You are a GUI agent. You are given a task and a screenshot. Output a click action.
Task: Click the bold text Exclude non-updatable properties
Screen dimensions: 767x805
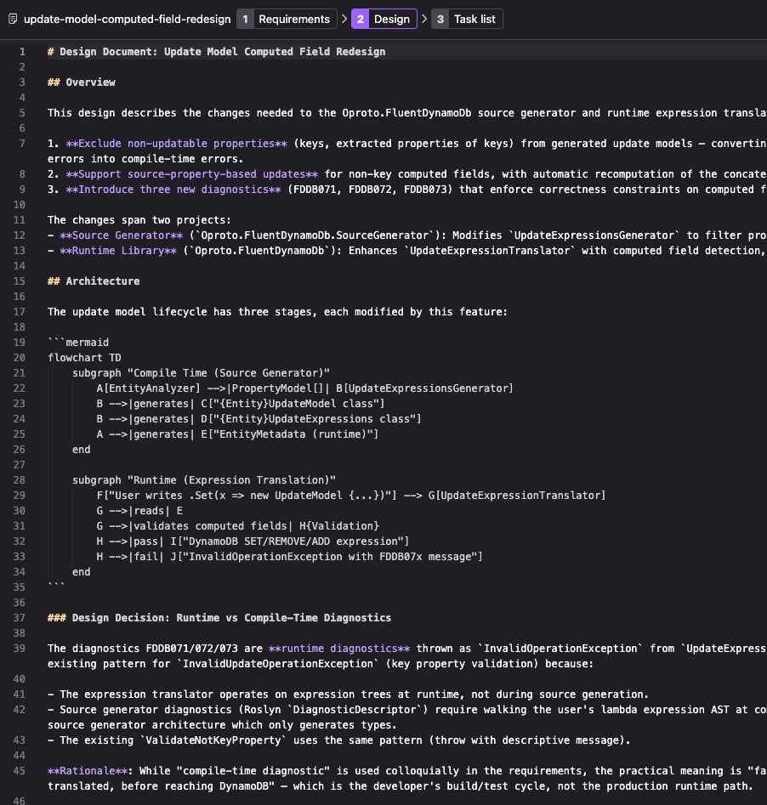176,144
